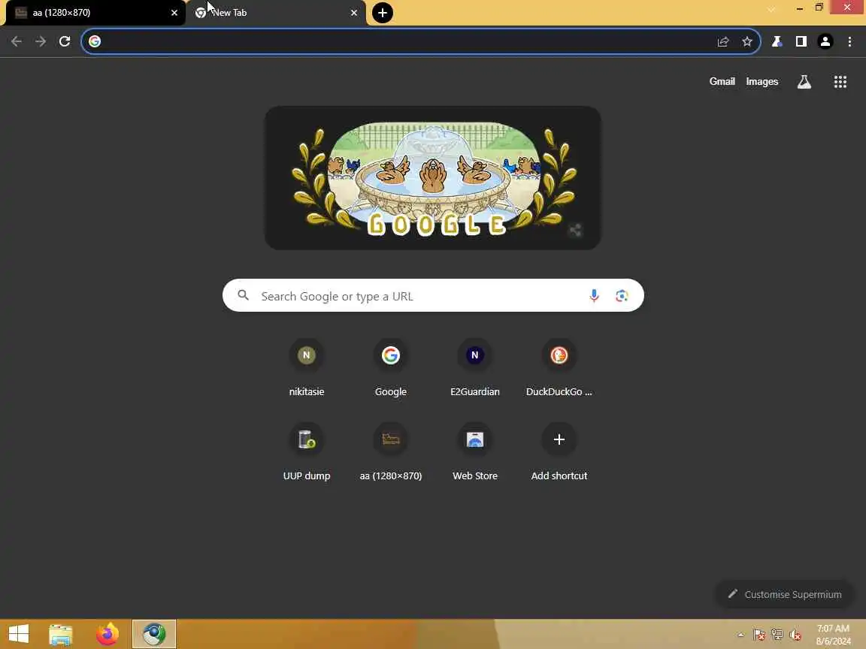Viewport: 866px width, 649px height.
Task: Open the profile avatar menu
Action: [825, 41]
